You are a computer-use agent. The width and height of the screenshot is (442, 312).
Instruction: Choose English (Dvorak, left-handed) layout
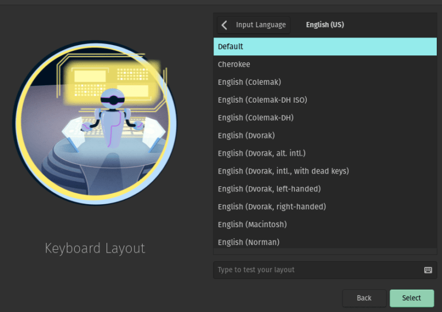325,189
